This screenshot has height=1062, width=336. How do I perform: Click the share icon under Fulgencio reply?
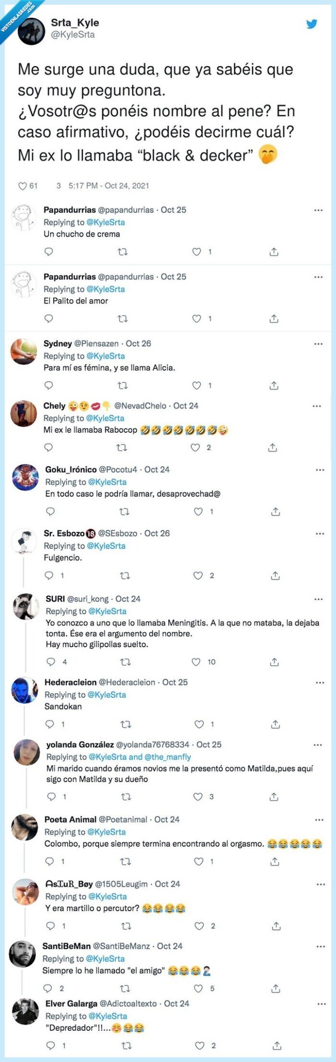275,575
